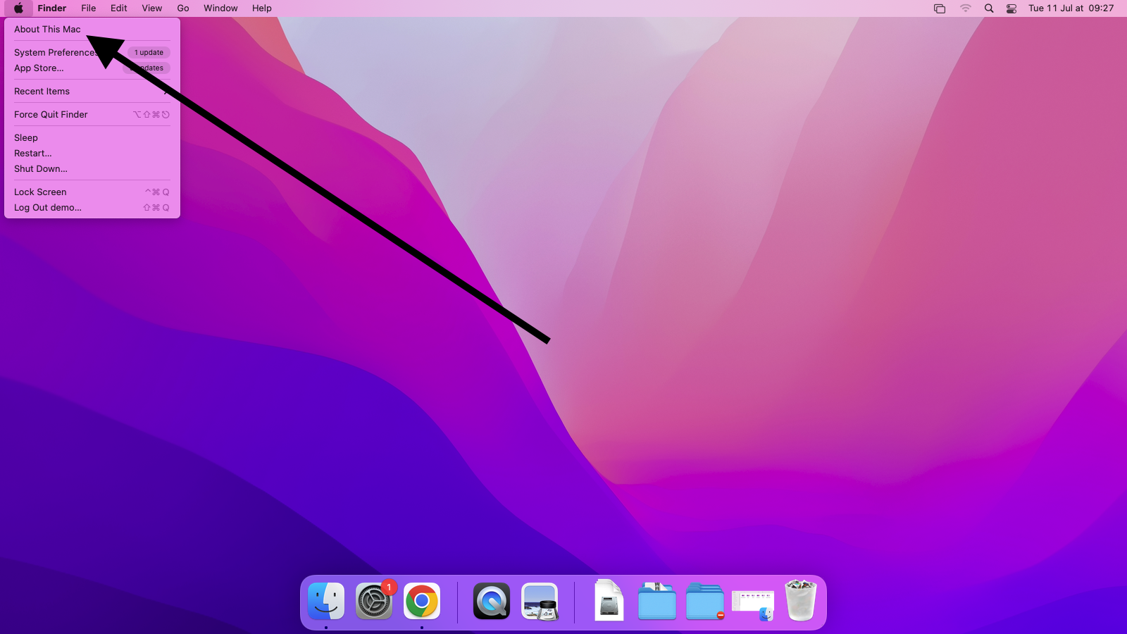Open Google Chrome in the dock

click(x=422, y=602)
